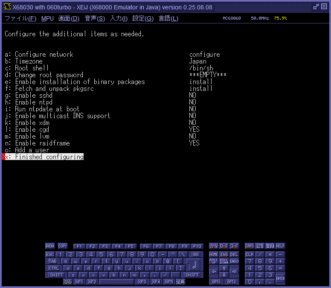The width and height of the screenshot is (331, 288).
Task: Click the TAB key on virtual keyboard
Action: tap(52, 262)
